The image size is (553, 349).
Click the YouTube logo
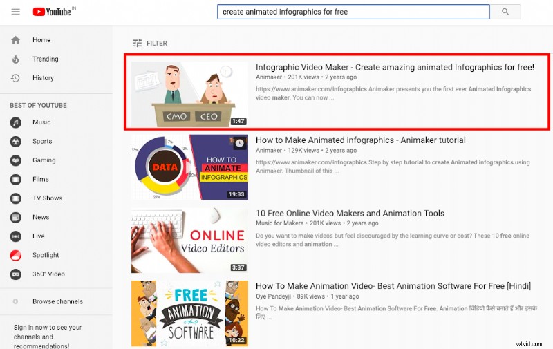tap(54, 12)
